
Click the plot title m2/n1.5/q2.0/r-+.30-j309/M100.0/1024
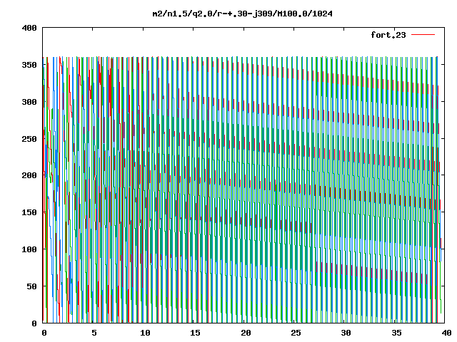click(x=243, y=14)
